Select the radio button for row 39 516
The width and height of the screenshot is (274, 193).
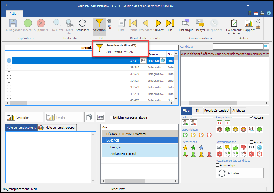pyautogui.click(x=9, y=67)
